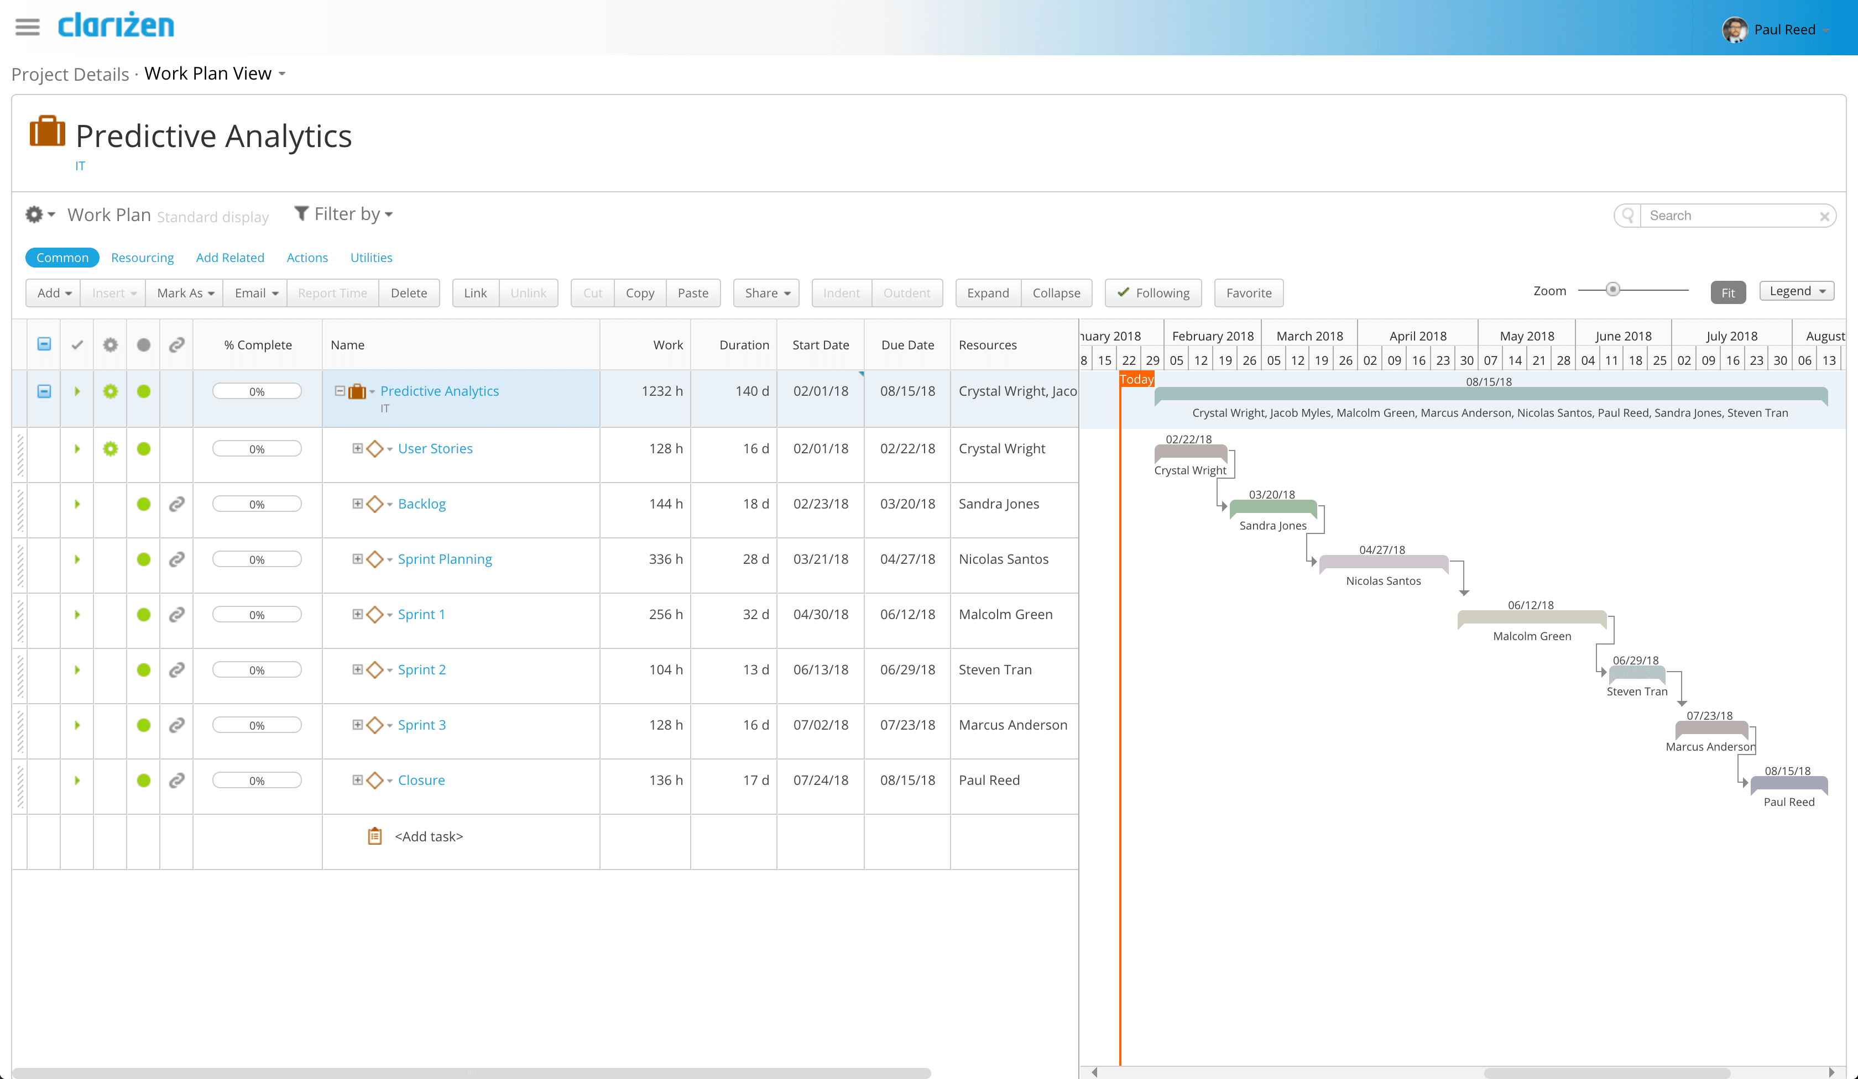Click the Add task clipboard icon
Image resolution: width=1858 pixels, height=1079 pixels.
click(x=374, y=836)
